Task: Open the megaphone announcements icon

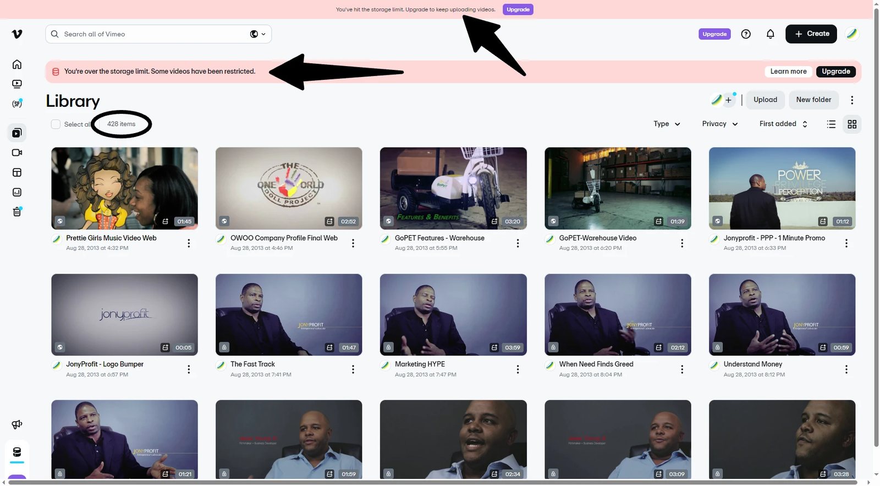Action: (x=17, y=424)
